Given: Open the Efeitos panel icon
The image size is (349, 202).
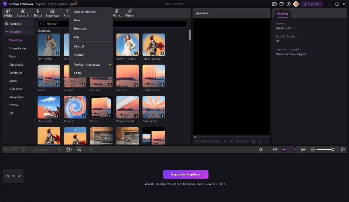Looking at the screenshot, I should [130, 11].
